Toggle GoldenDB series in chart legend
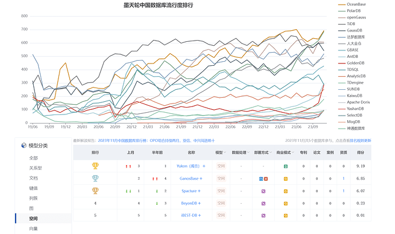Image resolution: width=395 pixels, height=234 pixels. tap(351, 63)
